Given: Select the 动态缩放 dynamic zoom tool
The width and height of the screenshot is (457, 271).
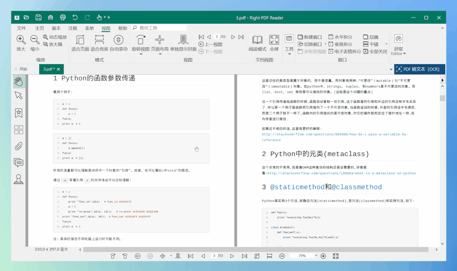Looking at the screenshot, I should tap(55, 37).
